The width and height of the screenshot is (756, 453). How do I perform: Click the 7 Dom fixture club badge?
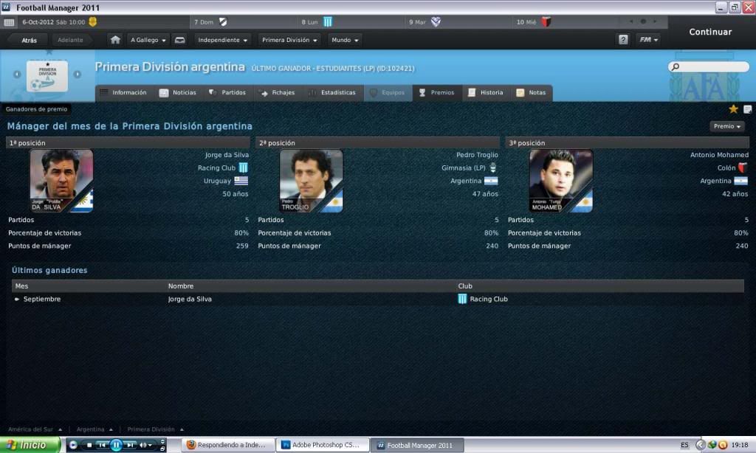click(x=223, y=21)
